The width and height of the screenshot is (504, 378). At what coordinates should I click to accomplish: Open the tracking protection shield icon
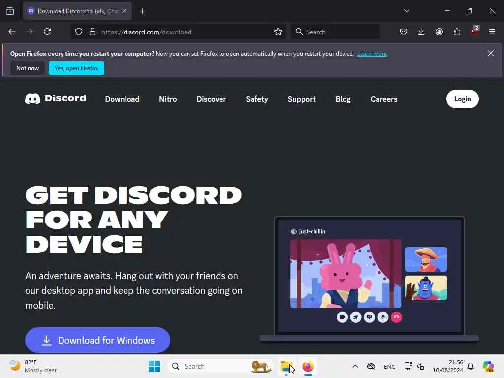79,32
